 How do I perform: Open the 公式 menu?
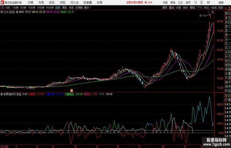[180, 2]
